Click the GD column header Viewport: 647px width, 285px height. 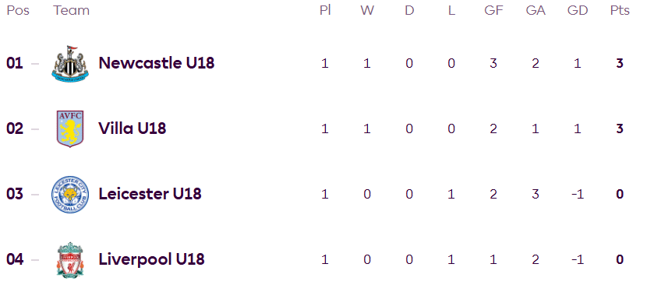tap(578, 10)
